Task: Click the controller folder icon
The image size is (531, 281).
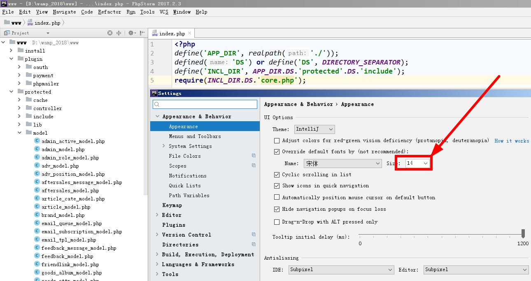Action: coord(29,108)
